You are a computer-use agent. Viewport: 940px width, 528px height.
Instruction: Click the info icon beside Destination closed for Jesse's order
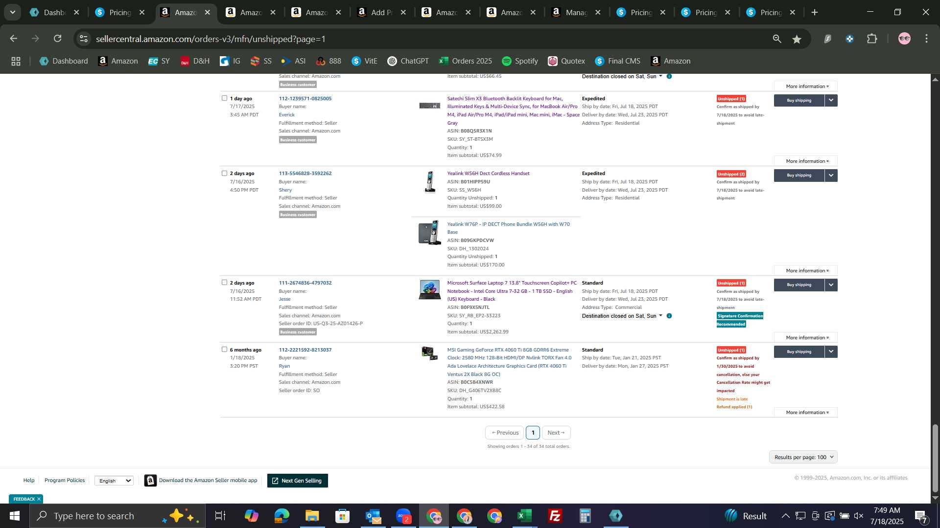[669, 316]
